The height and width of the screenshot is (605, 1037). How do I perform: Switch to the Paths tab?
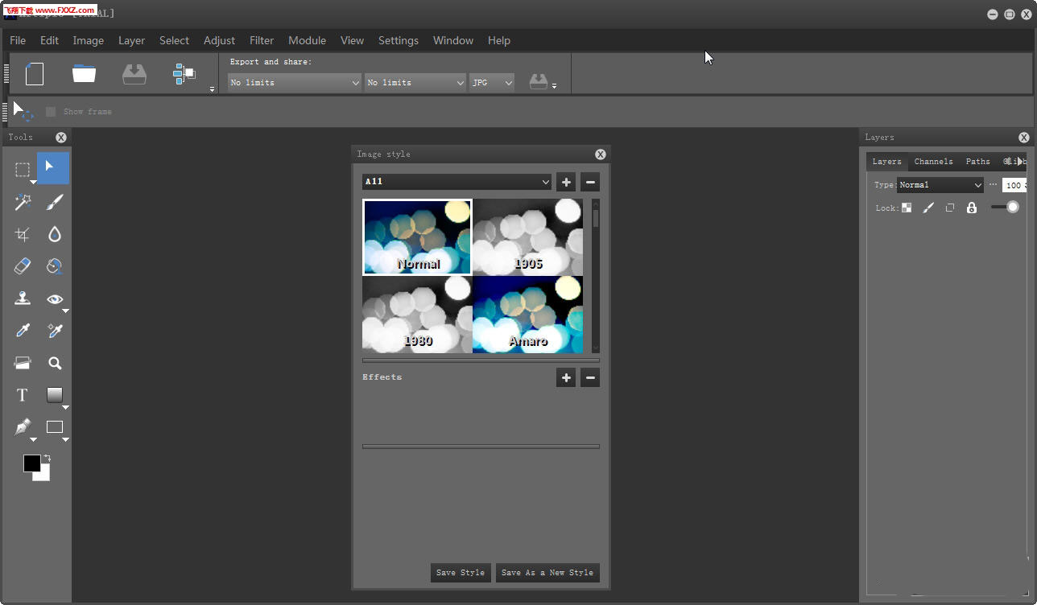[x=977, y=162]
